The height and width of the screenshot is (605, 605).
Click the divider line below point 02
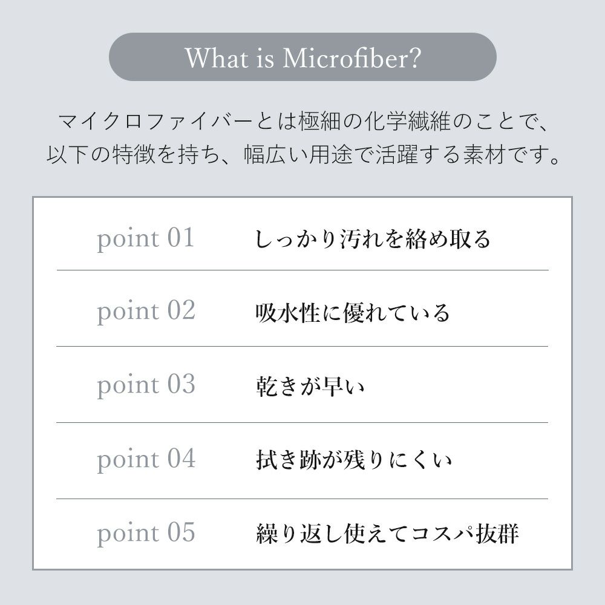(302, 347)
